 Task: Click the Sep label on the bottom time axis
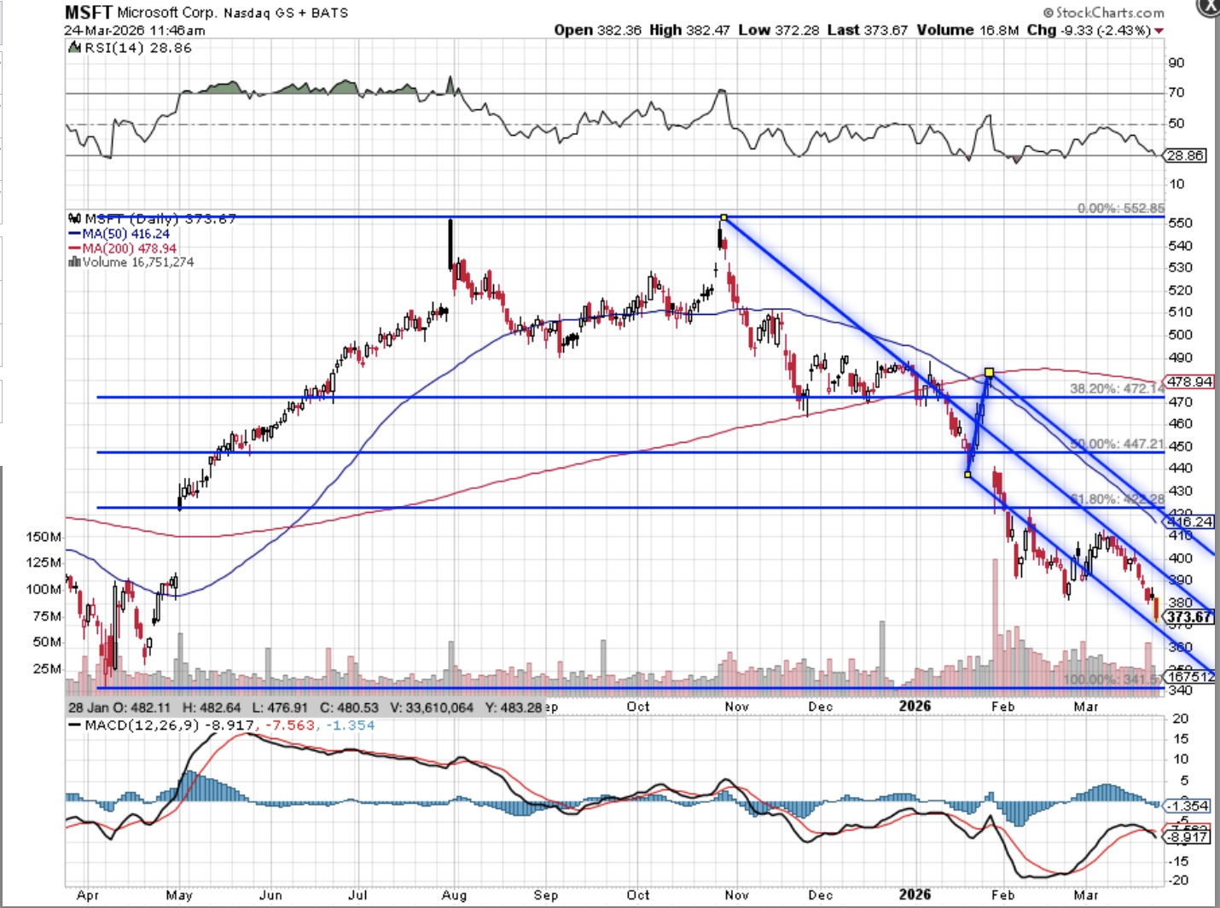pos(546,895)
